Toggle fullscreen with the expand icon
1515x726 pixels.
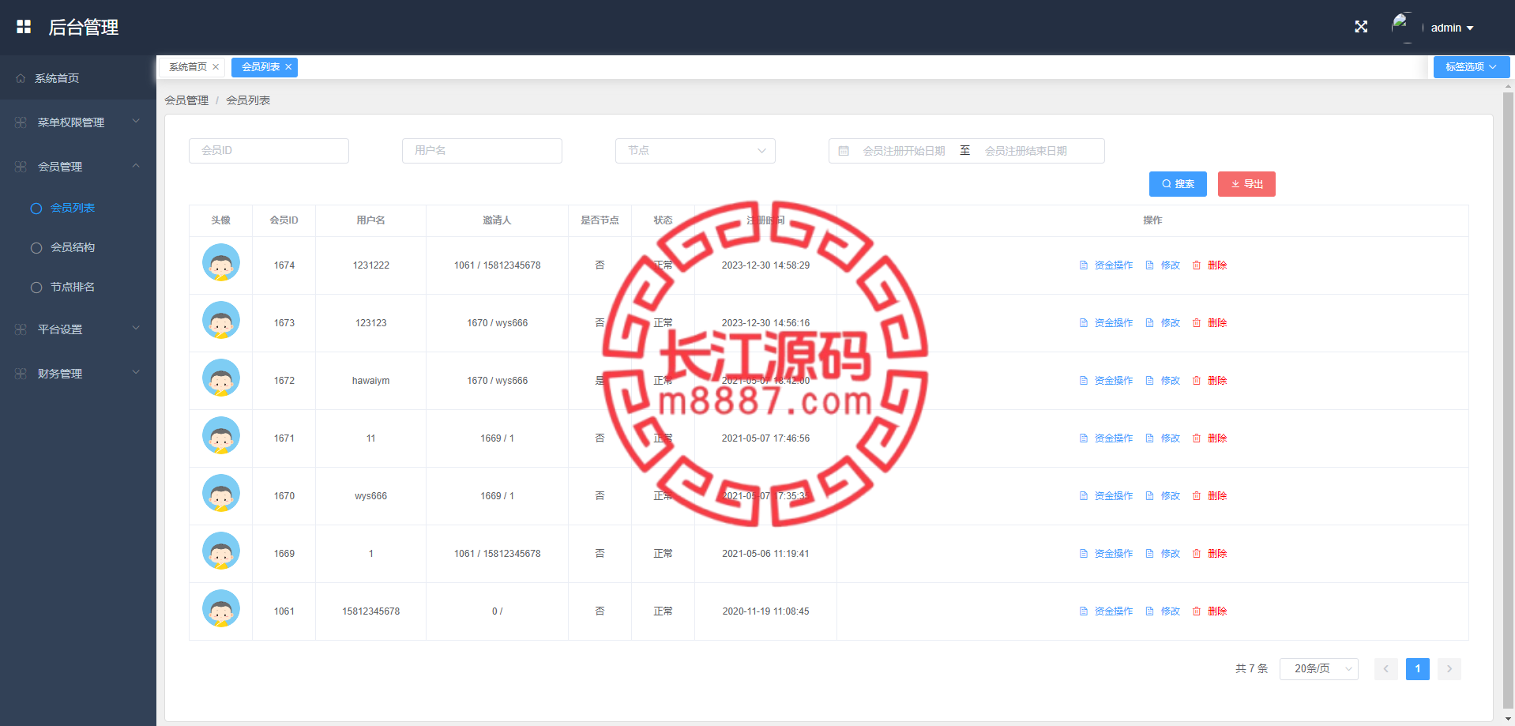1361,27
